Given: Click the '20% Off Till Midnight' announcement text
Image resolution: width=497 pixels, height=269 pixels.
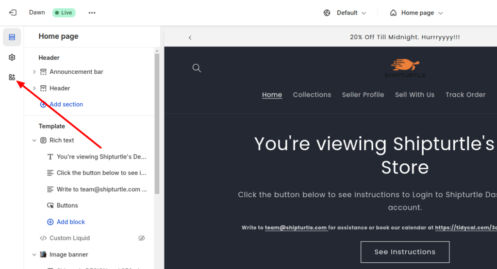Looking at the screenshot, I should click(x=405, y=37).
